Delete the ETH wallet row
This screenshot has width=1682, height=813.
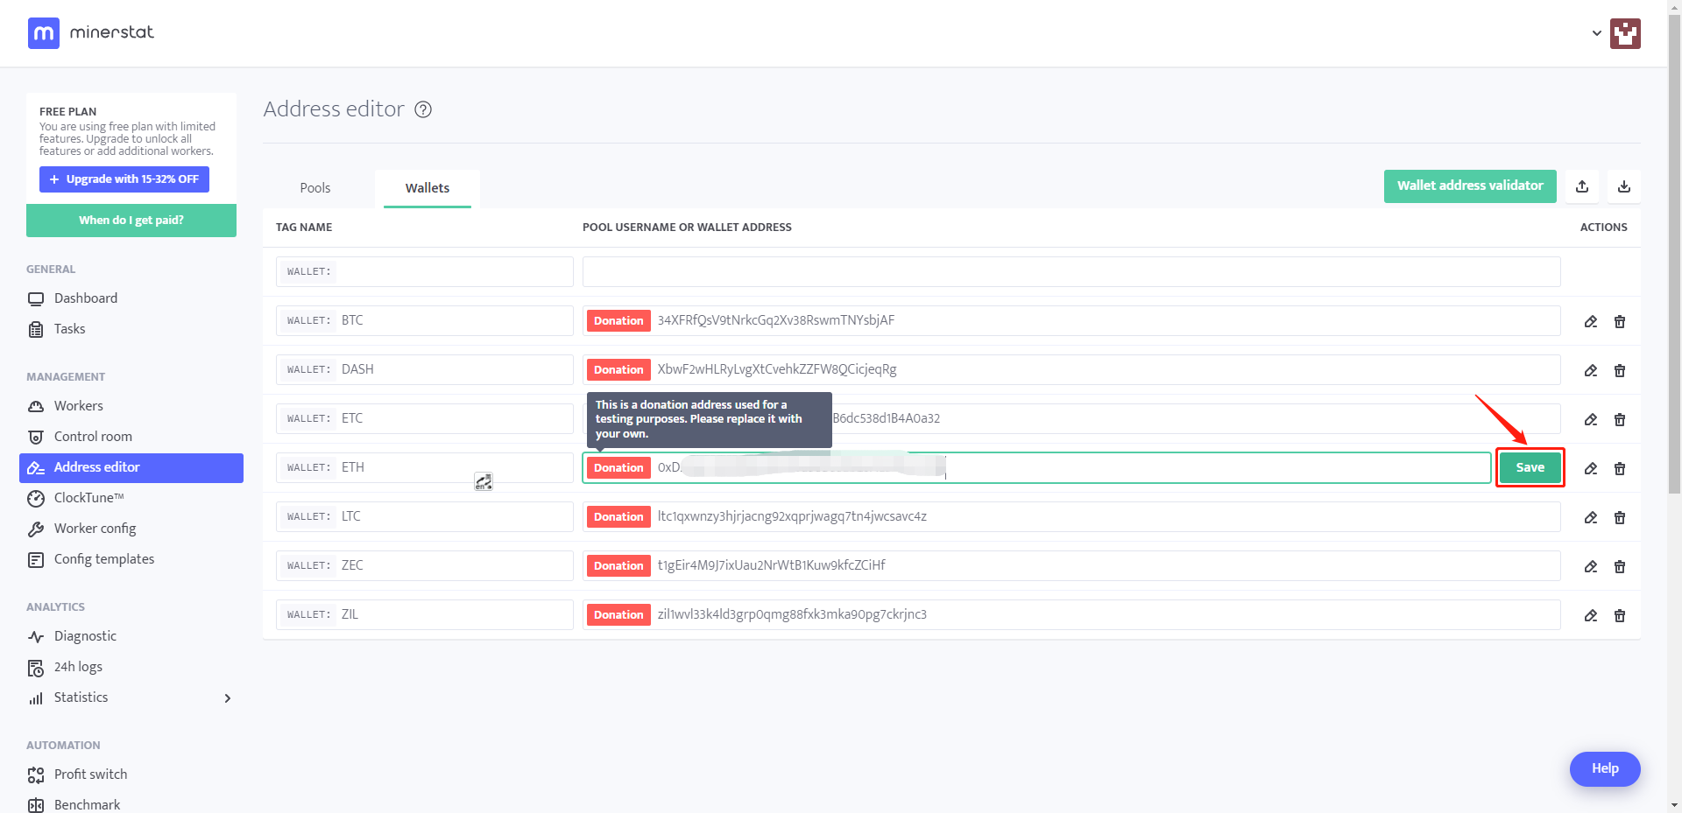tap(1620, 468)
